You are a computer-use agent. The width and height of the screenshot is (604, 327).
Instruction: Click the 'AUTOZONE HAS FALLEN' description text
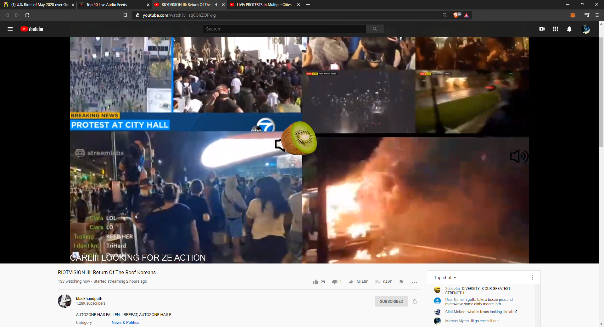tap(124, 315)
